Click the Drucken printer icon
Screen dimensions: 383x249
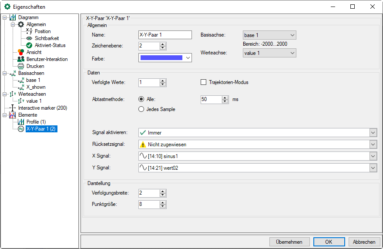(21, 66)
